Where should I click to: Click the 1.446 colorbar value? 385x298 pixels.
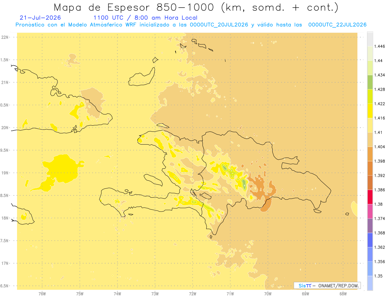click(379, 46)
